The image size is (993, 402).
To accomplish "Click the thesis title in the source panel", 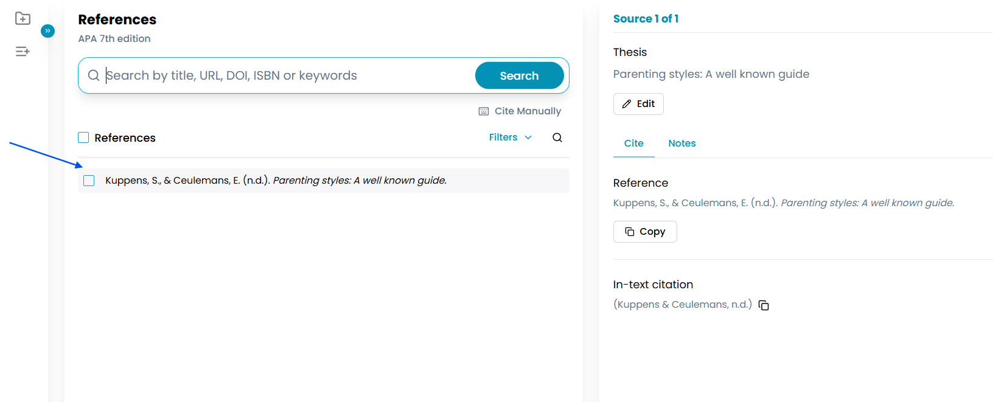I will coord(711,74).
